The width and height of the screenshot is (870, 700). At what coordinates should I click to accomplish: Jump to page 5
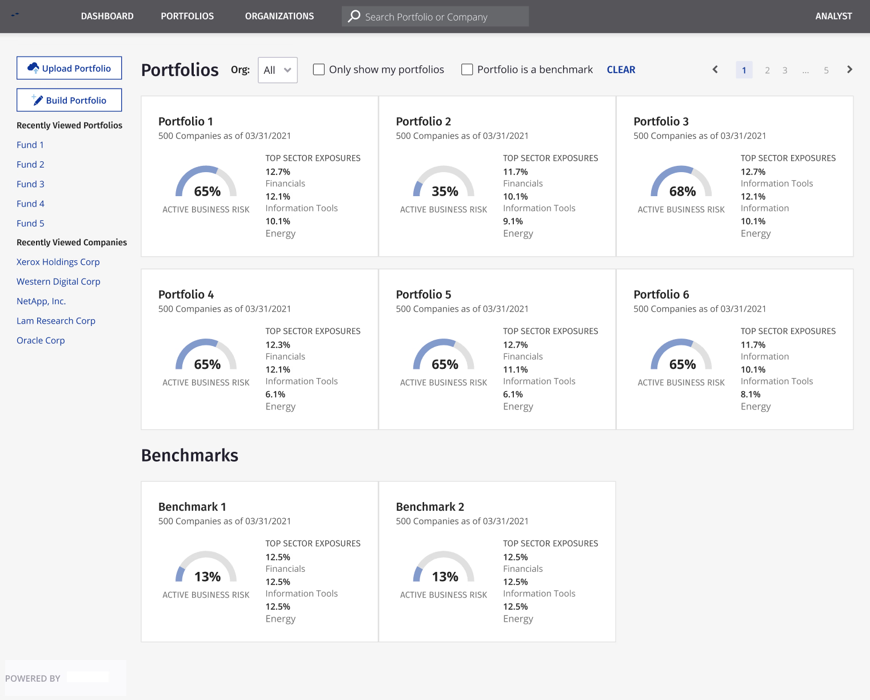pyautogui.click(x=826, y=70)
